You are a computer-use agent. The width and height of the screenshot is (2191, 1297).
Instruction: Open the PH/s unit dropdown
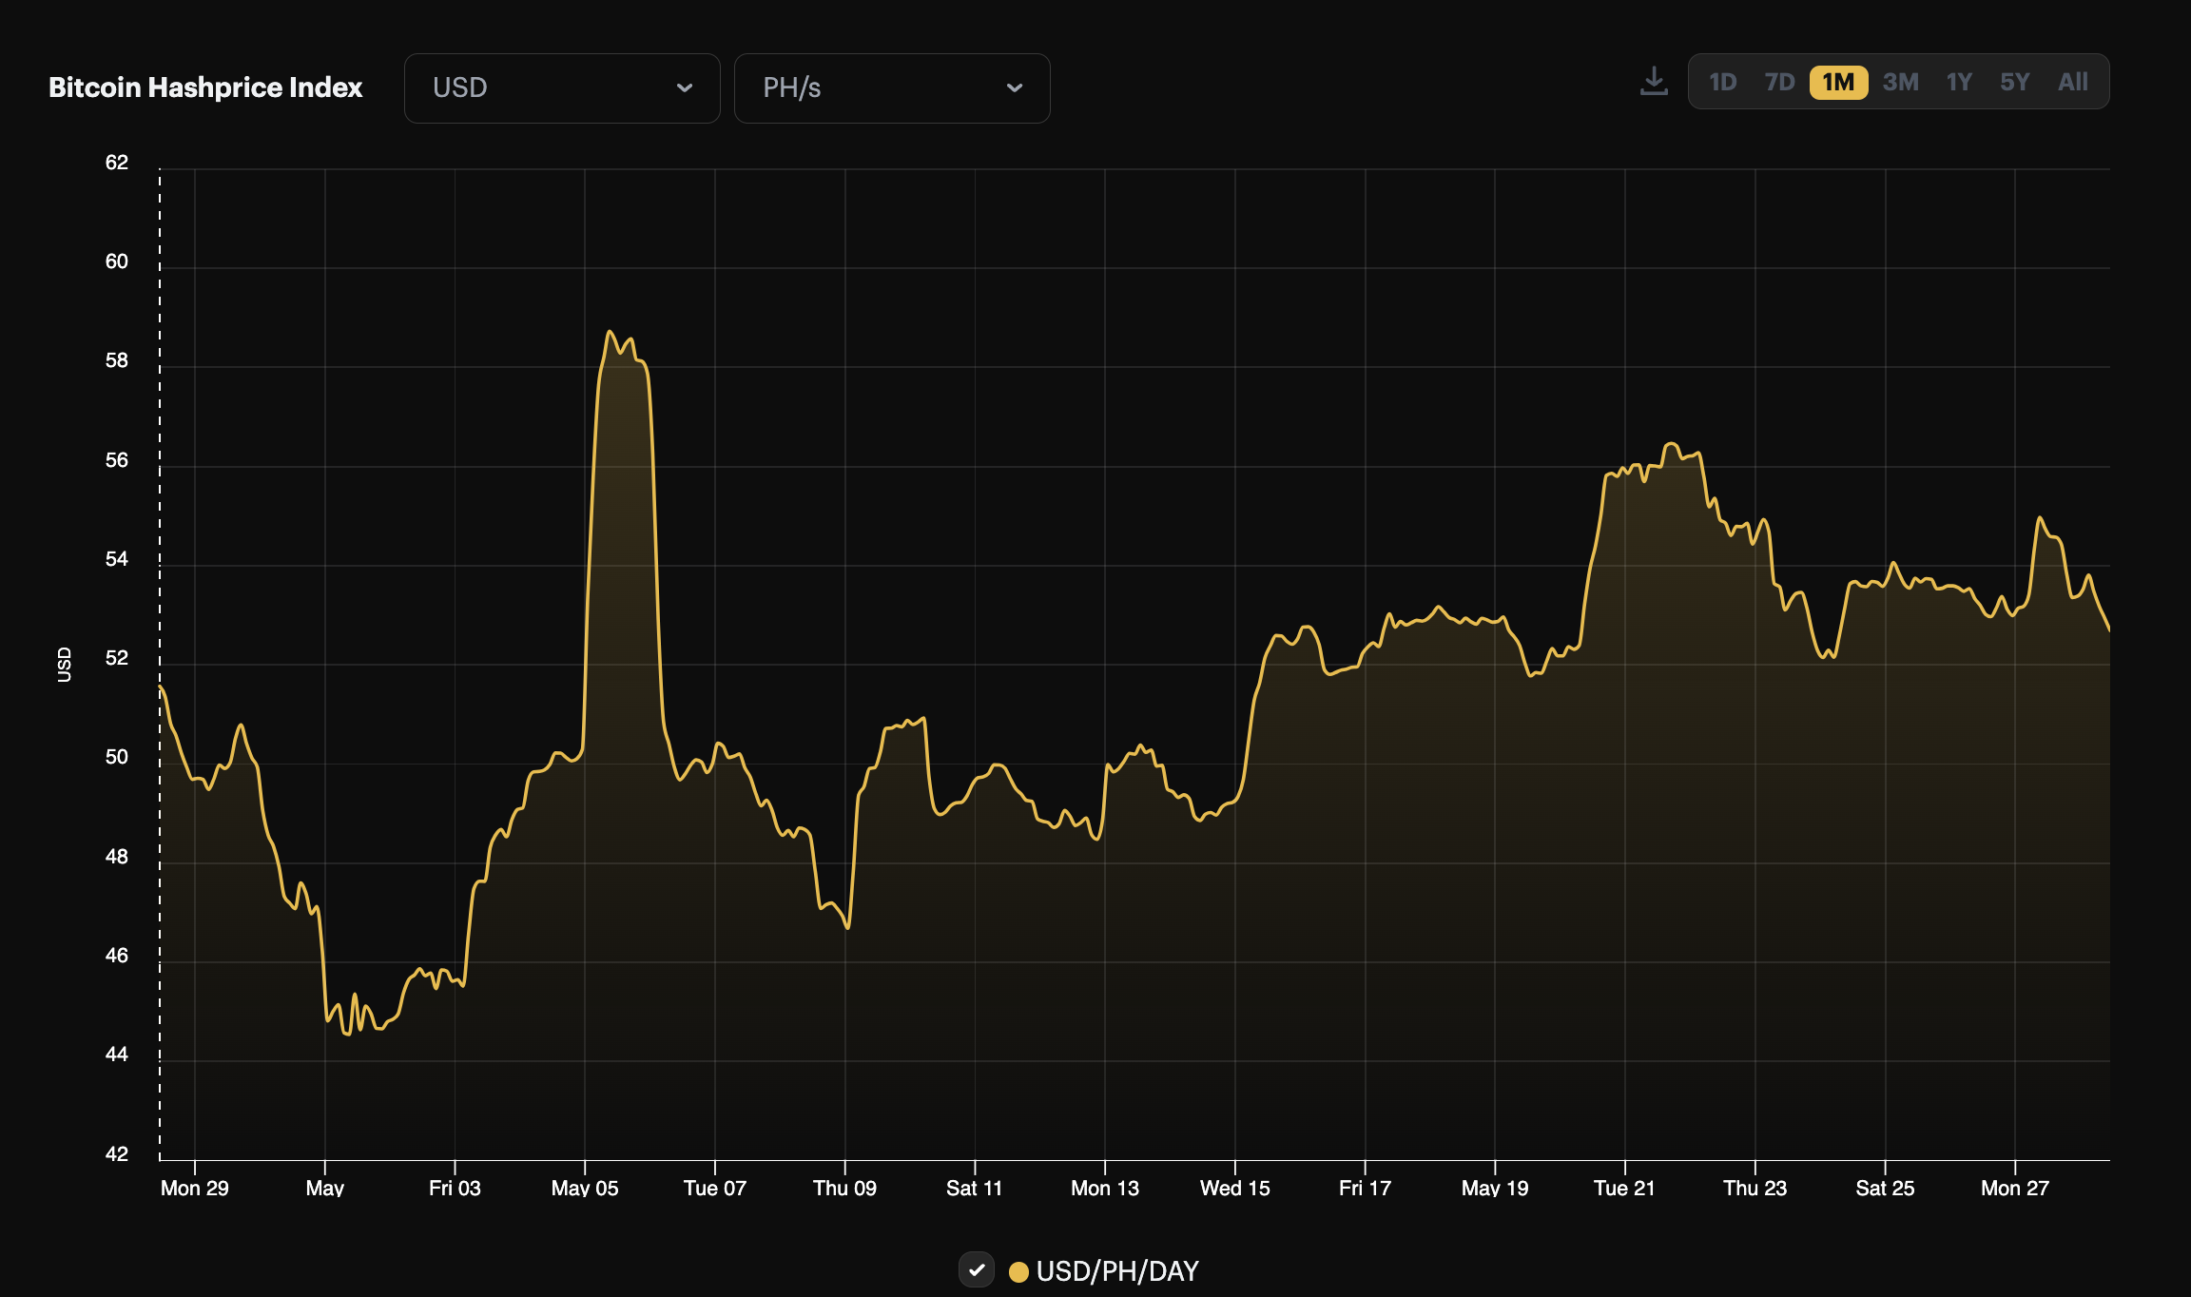(891, 87)
